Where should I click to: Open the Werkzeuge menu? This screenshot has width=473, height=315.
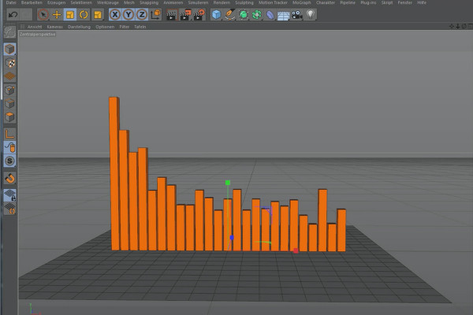(x=108, y=2)
